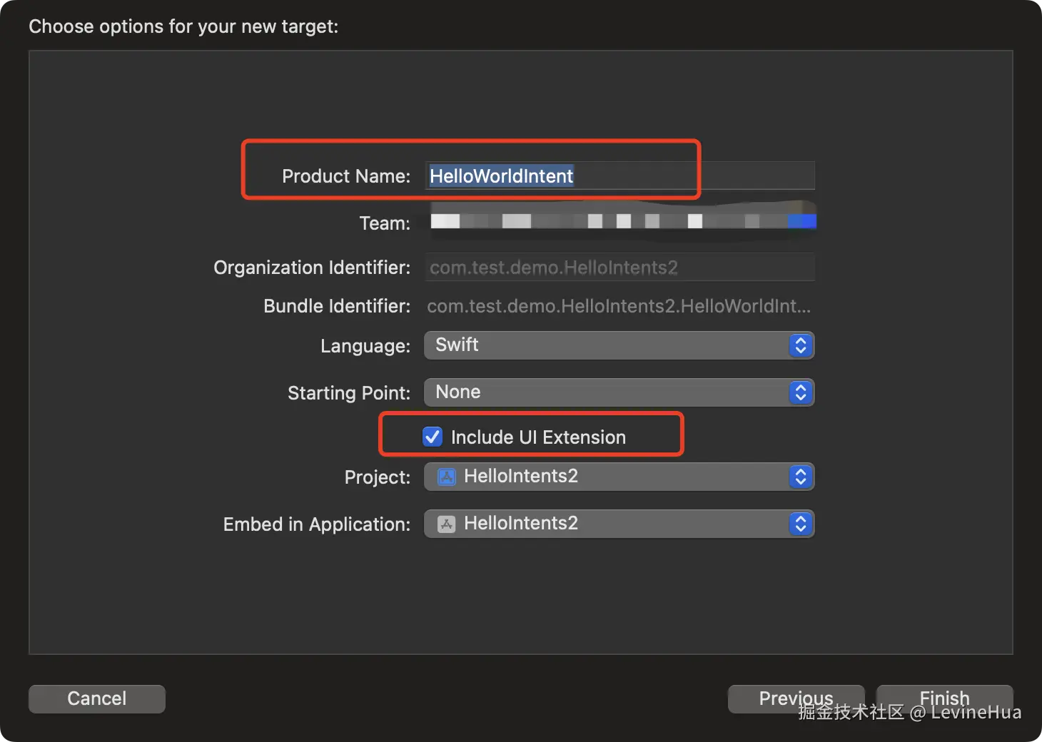1042x742 pixels.
Task: Expand the Starting Point dropdown
Action: [x=607, y=393]
